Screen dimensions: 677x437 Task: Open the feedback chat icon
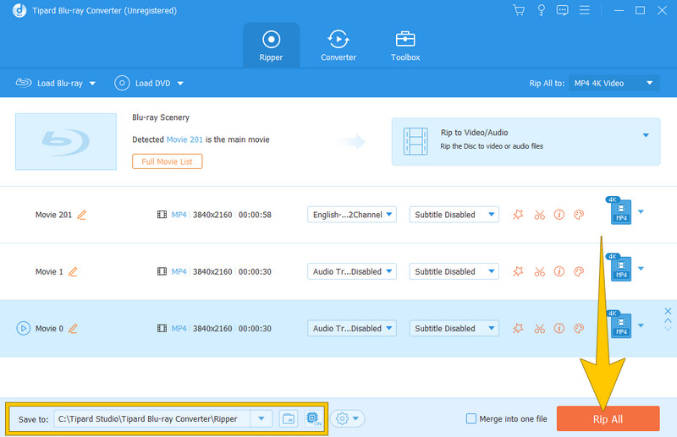562,10
